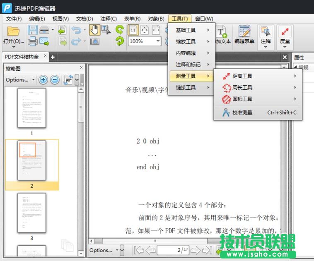This screenshot has width=314, height=261.
Task: Click the Undo arrow icon
Action: tap(75, 30)
